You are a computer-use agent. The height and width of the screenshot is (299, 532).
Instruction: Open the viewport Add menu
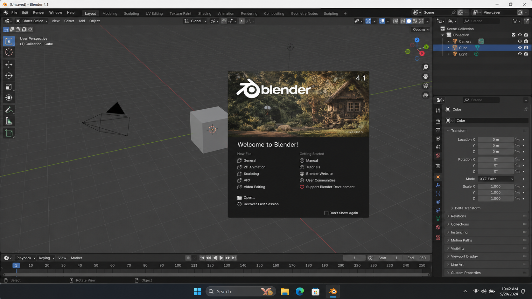click(82, 21)
